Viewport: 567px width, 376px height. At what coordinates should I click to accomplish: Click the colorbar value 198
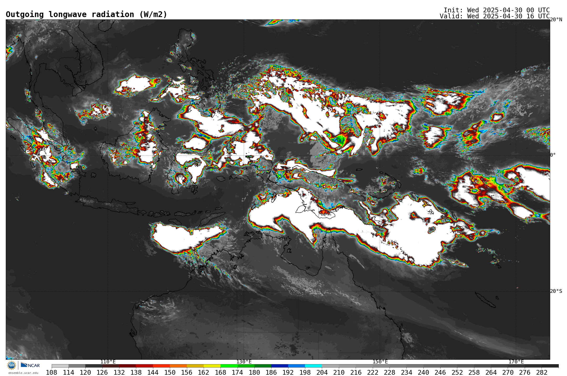(305, 372)
